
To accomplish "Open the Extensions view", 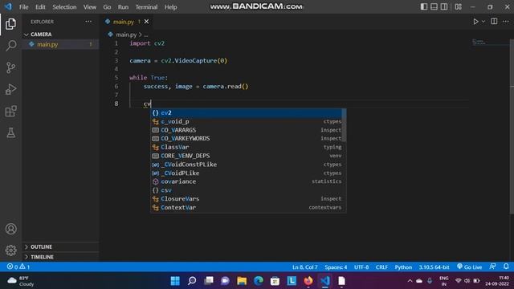I will pos(10,111).
